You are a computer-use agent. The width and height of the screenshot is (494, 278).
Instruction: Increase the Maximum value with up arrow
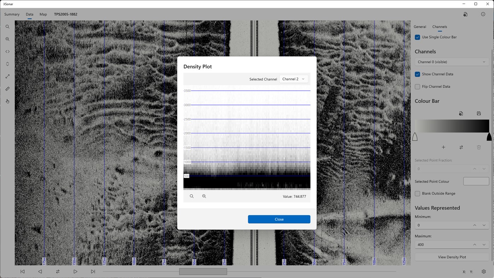click(475, 244)
